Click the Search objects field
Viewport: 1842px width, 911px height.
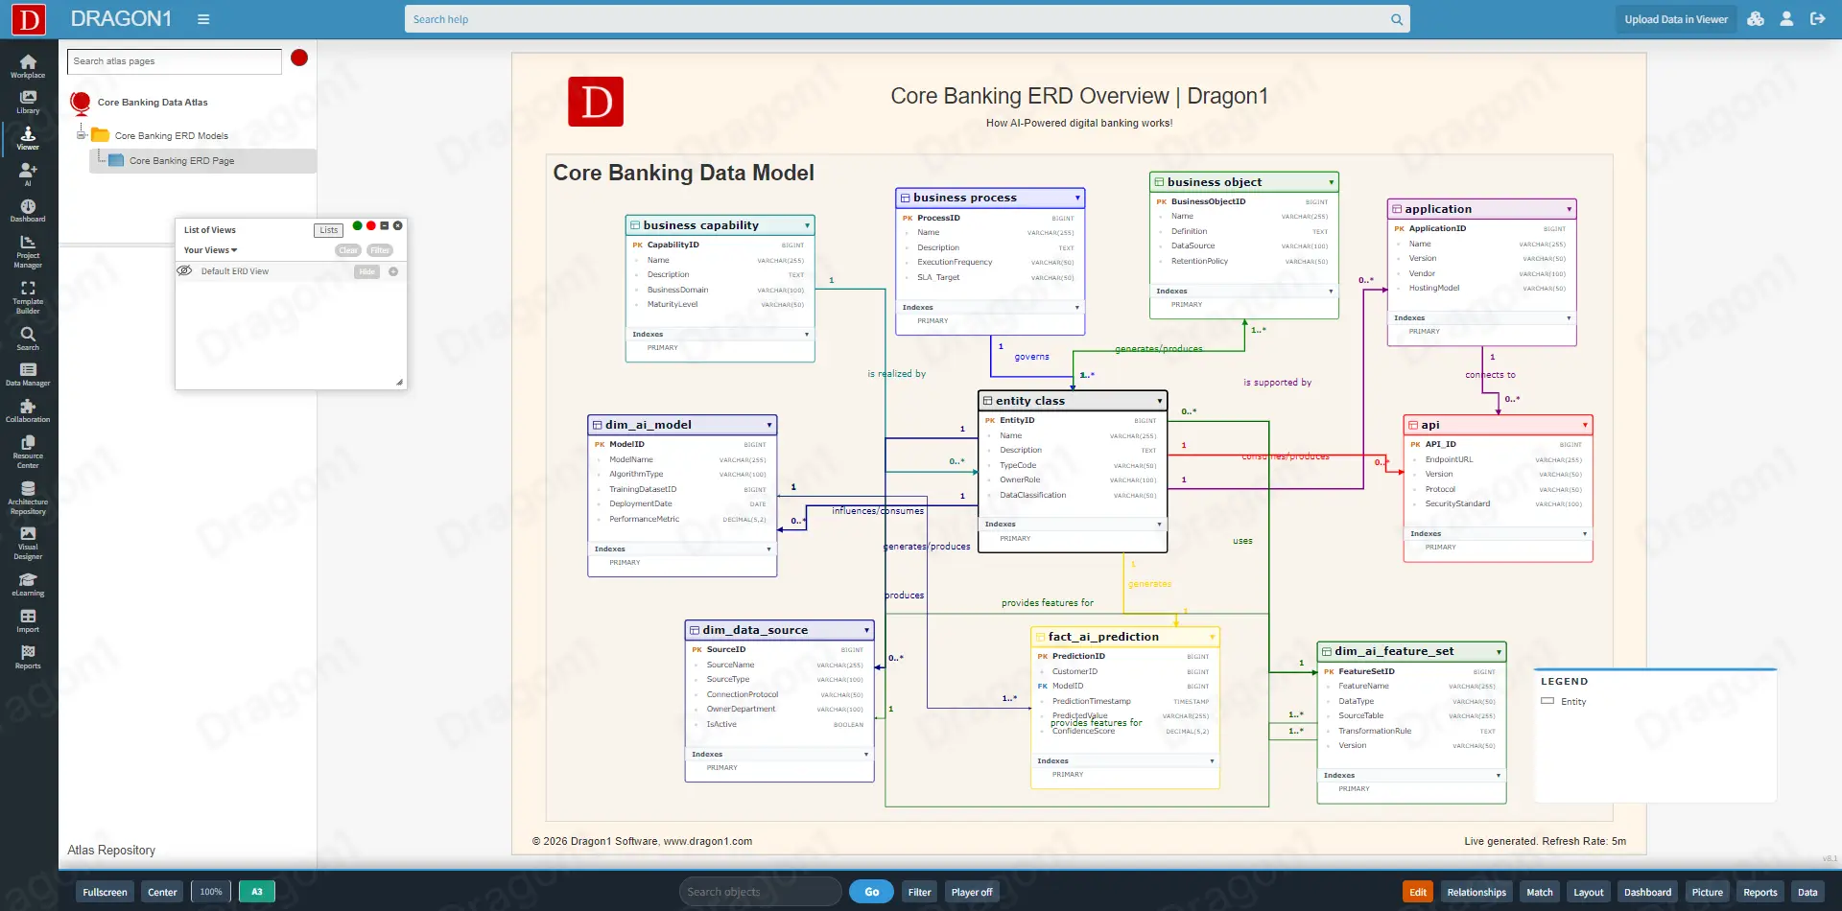coord(760,892)
